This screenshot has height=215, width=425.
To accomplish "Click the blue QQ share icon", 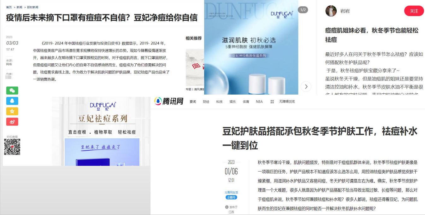I will click(12, 101).
